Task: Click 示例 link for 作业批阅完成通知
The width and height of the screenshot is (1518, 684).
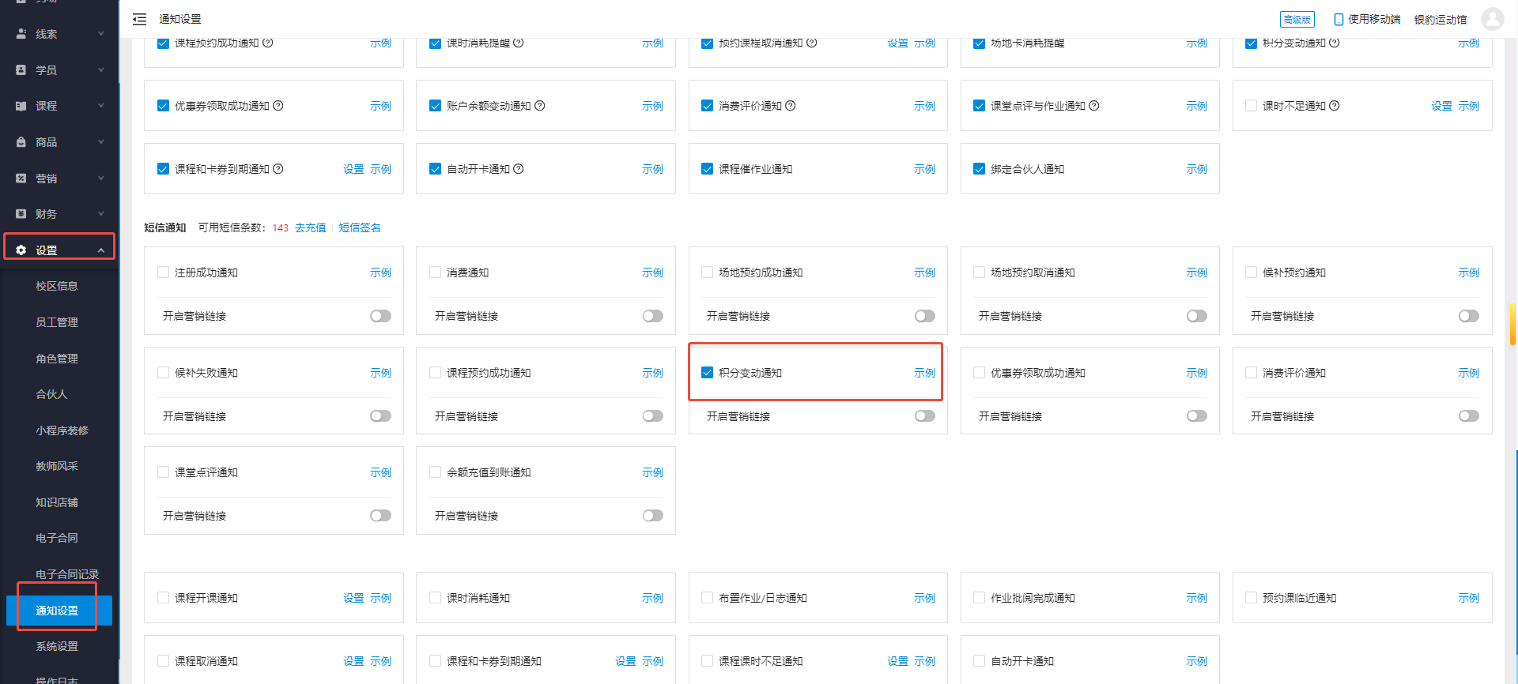Action: click(x=1196, y=598)
